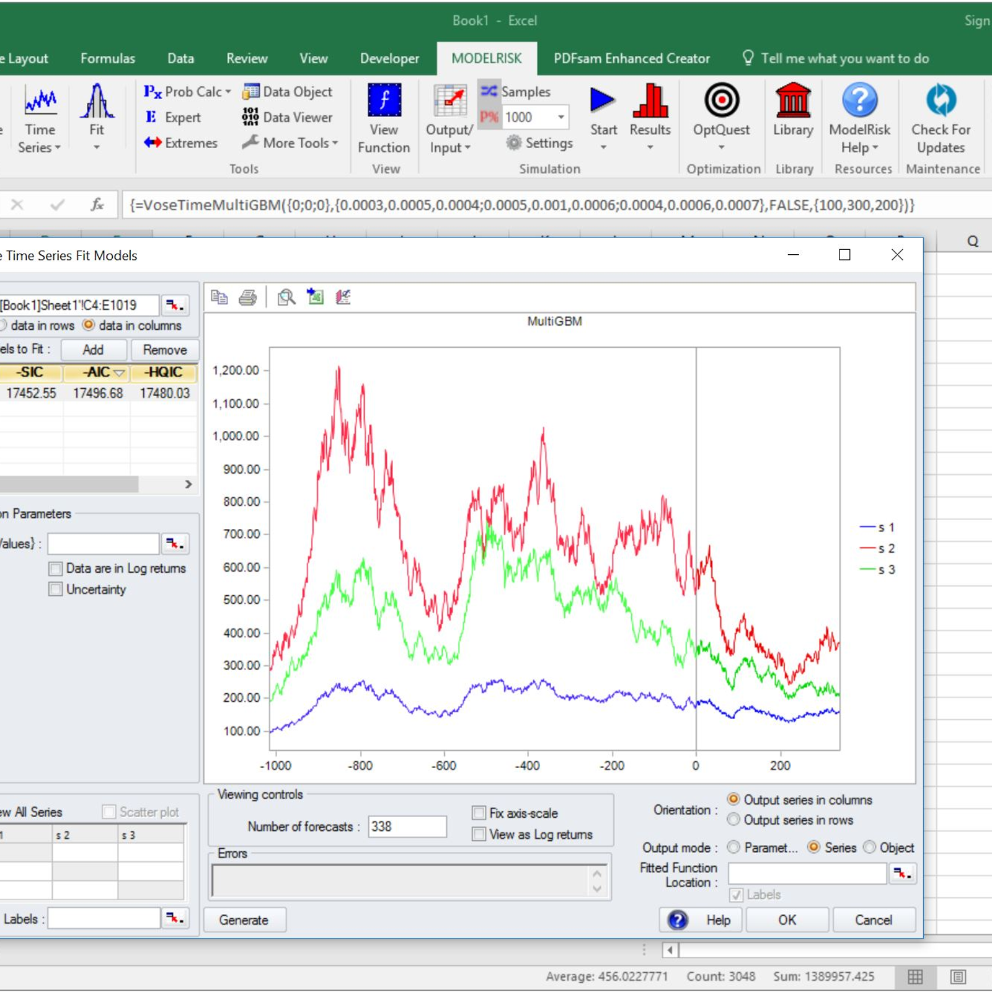Viewport: 992px width, 992px height.
Task: Expand Fit dropdown arrow
Action: (97, 148)
